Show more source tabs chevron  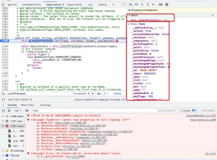[x=113, y=4]
